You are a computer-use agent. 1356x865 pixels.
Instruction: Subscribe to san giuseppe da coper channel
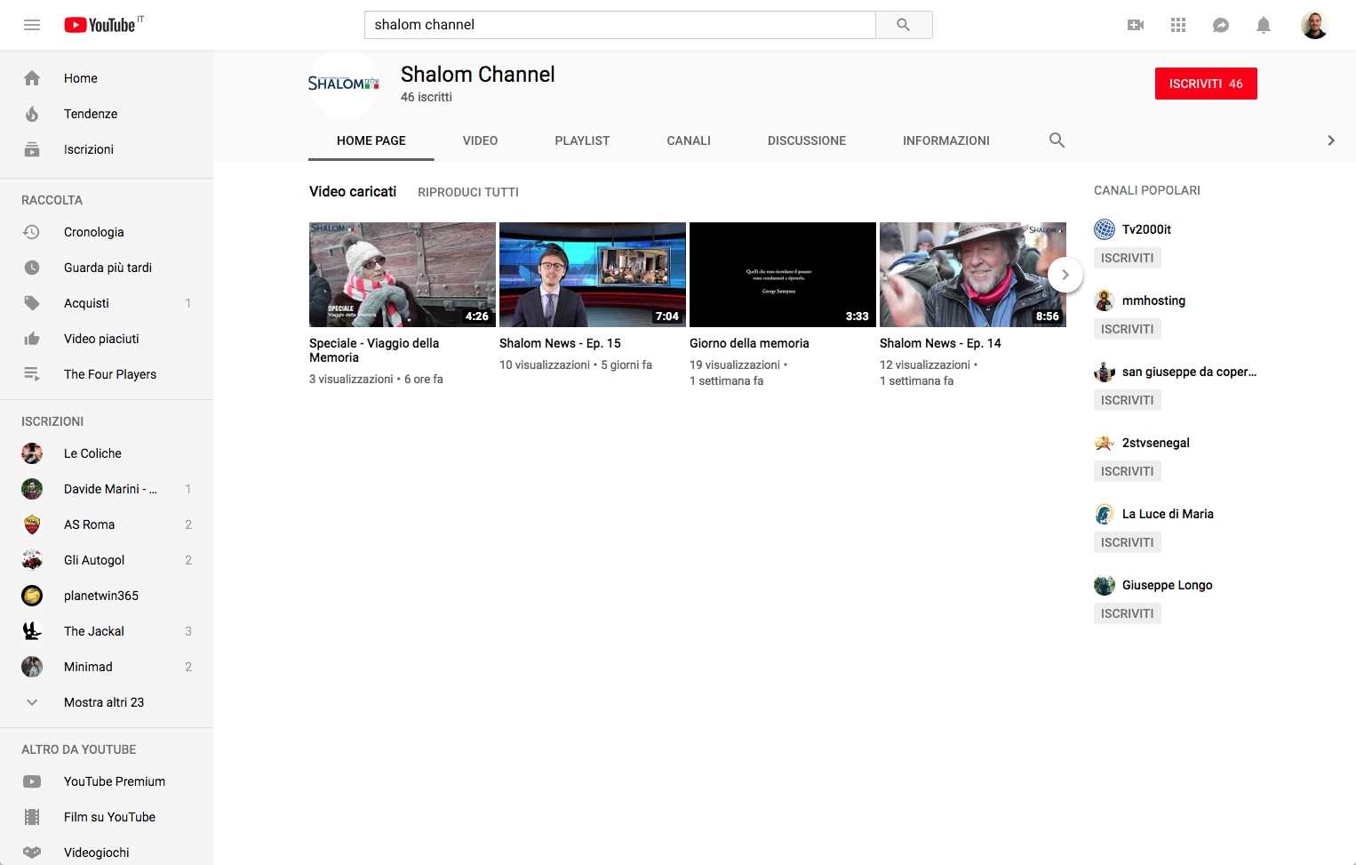pyautogui.click(x=1127, y=400)
